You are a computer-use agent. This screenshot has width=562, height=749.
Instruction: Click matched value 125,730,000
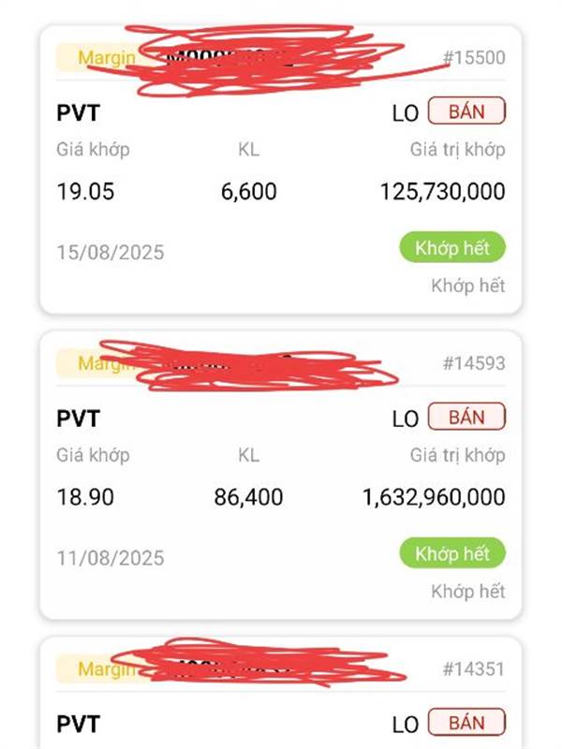pos(442,192)
